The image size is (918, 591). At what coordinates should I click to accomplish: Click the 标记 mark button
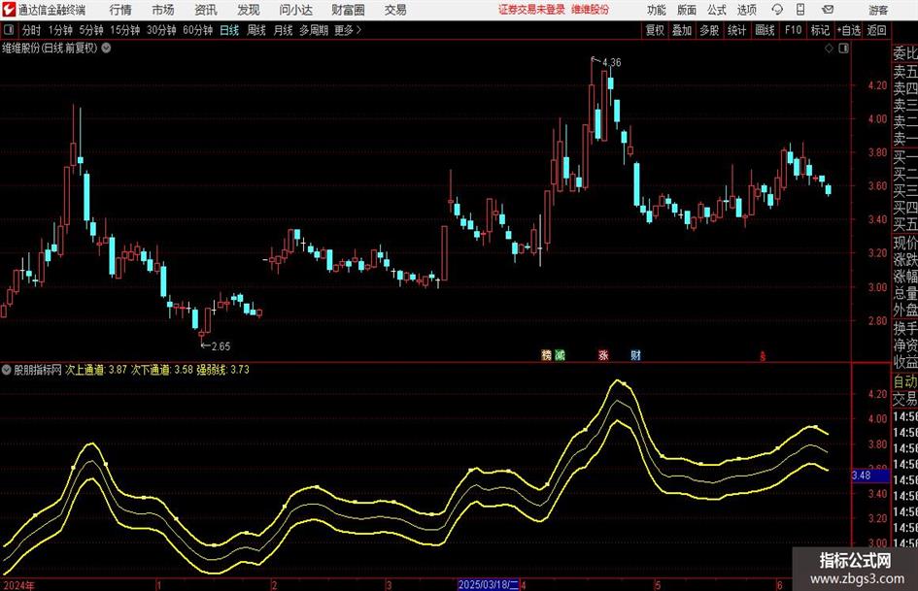(x=820, y=30)
